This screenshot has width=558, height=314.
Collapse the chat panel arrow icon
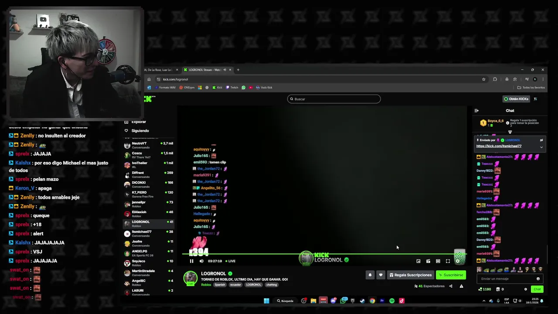(476, 111)
